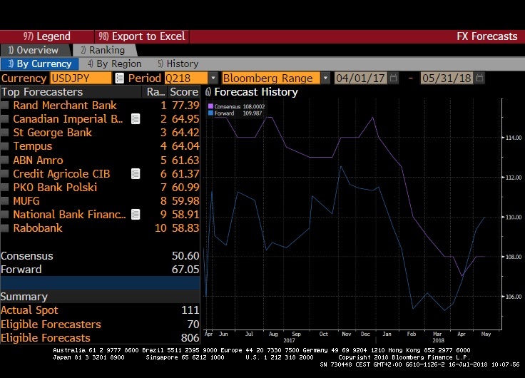This screenshot has width=525, height=378.
Task: Expand the Period Q218 dropdown arrow
Action: coord(213,78)
